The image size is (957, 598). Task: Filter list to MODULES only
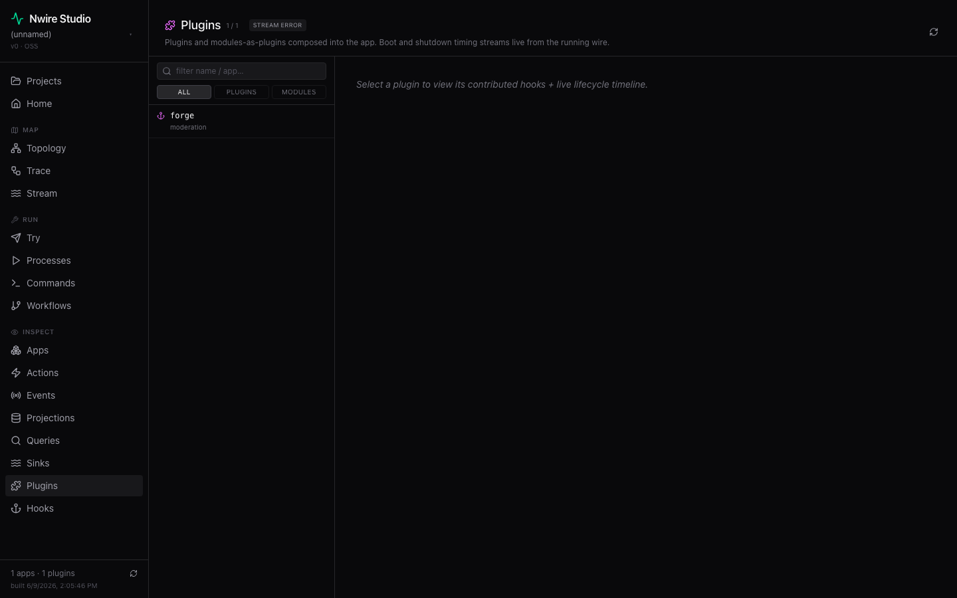[299, 92]
